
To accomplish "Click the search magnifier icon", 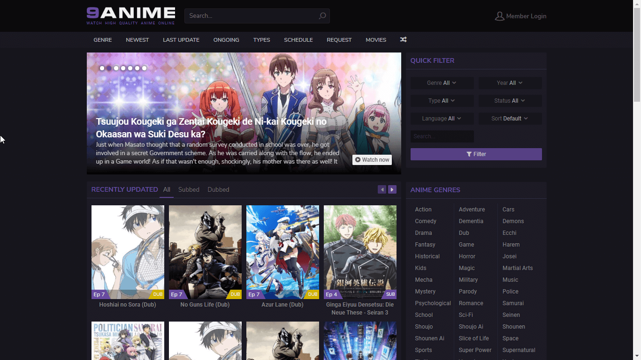I will (x=322, y=16).
